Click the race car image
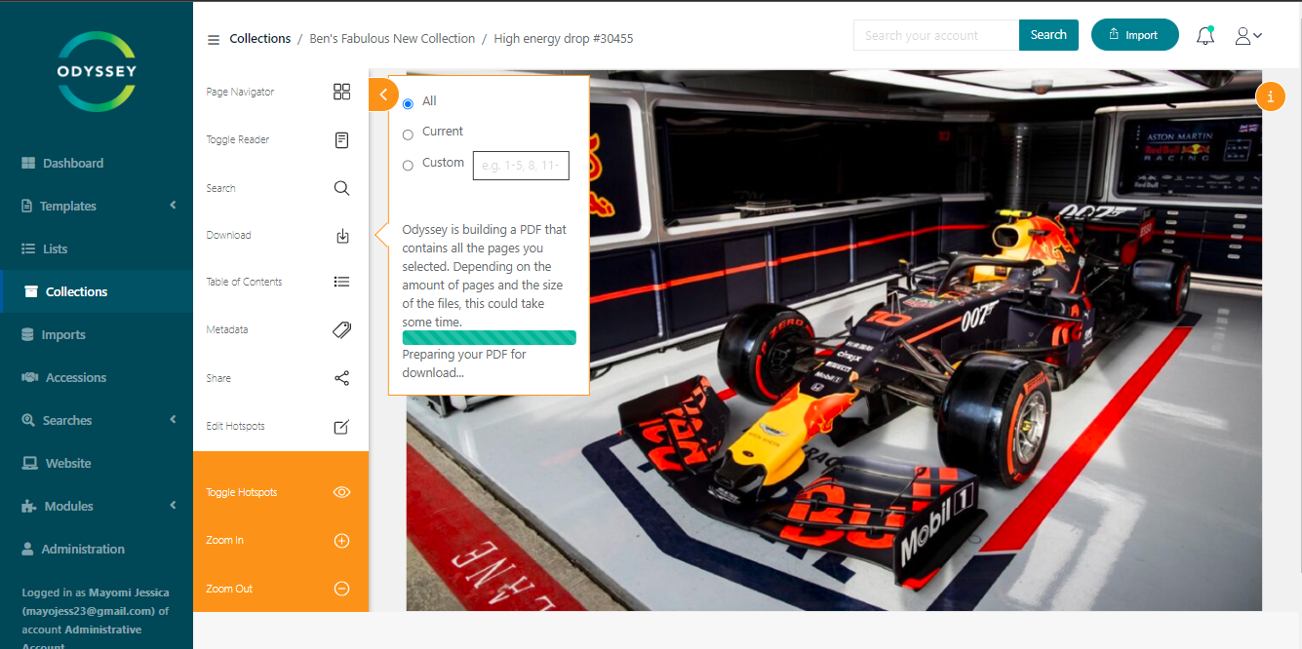The height and width of the screenshot is (649, 1302). tap(834, 341)
